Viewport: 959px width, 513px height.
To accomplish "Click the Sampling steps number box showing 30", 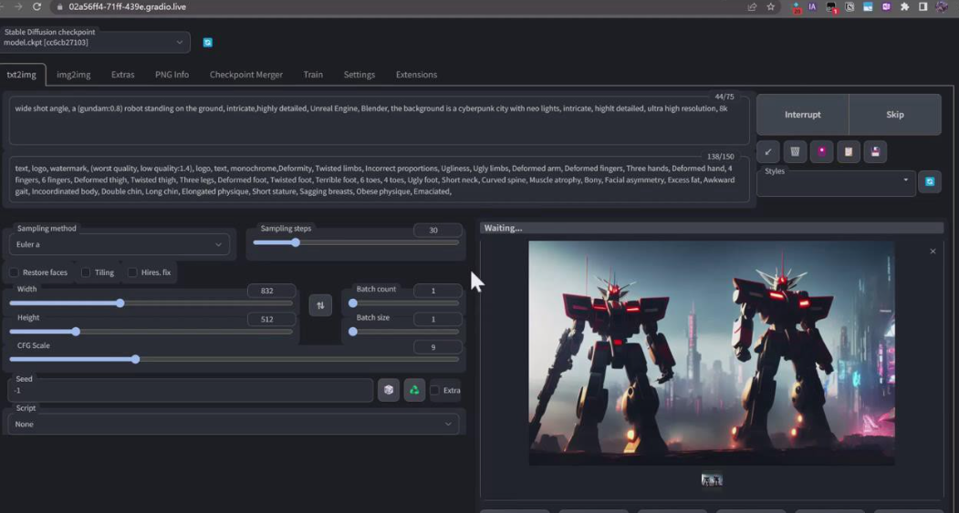I will [437, 231].
